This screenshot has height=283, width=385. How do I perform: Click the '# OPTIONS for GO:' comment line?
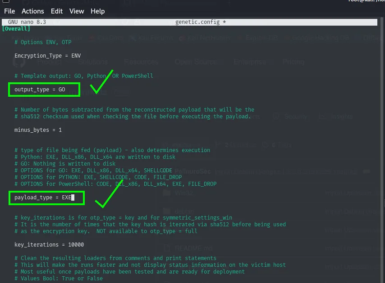(93, 170)
